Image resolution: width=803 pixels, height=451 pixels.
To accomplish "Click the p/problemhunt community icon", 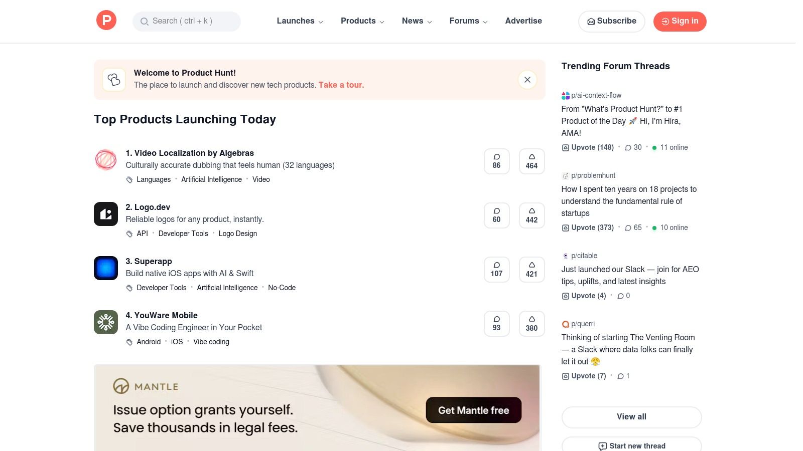I will [x=566, y=175].
